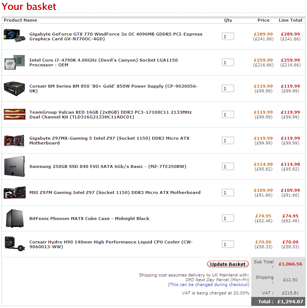Click the VAT amount £215.81
This screenshot has height=308, width=307.
(290, 293)
